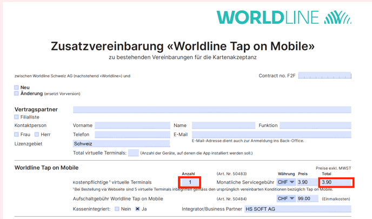Click Integrator/Business Partner field HS SOFT AG
The image size is (372, 219).
click(x=297, y=209)
